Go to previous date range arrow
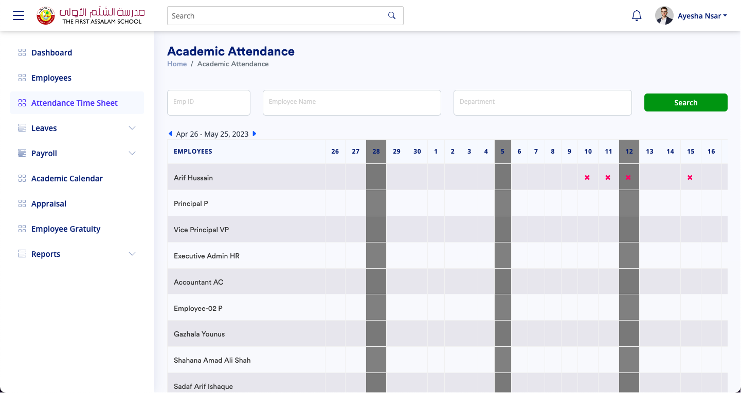 [171, 134]
